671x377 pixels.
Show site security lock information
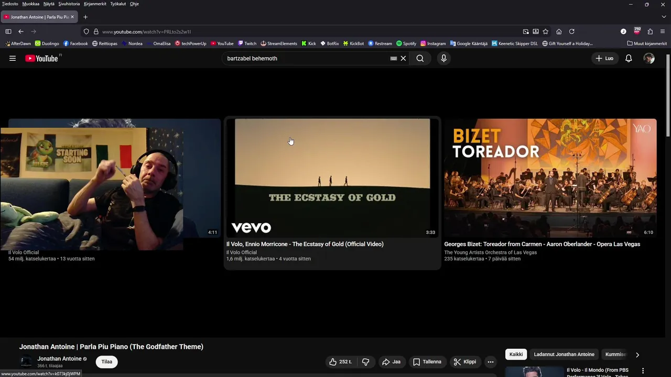point(96,31)
